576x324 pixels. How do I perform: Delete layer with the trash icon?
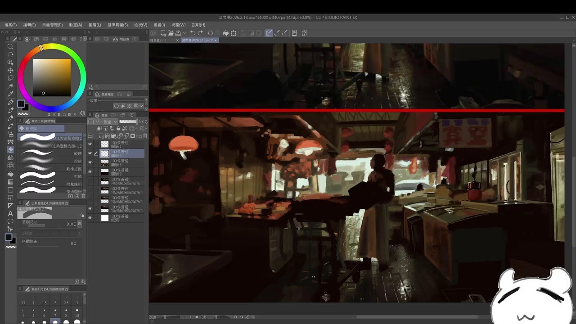point(145,136)
